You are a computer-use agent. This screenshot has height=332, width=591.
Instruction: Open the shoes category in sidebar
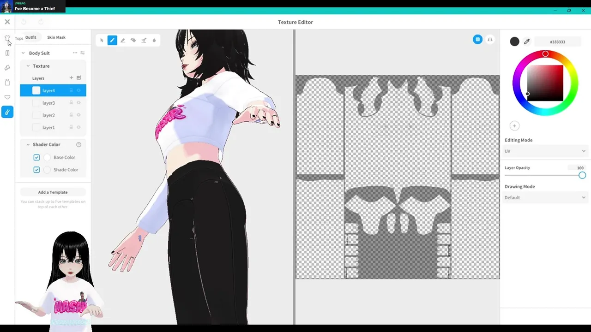click(x=7, y=68)
